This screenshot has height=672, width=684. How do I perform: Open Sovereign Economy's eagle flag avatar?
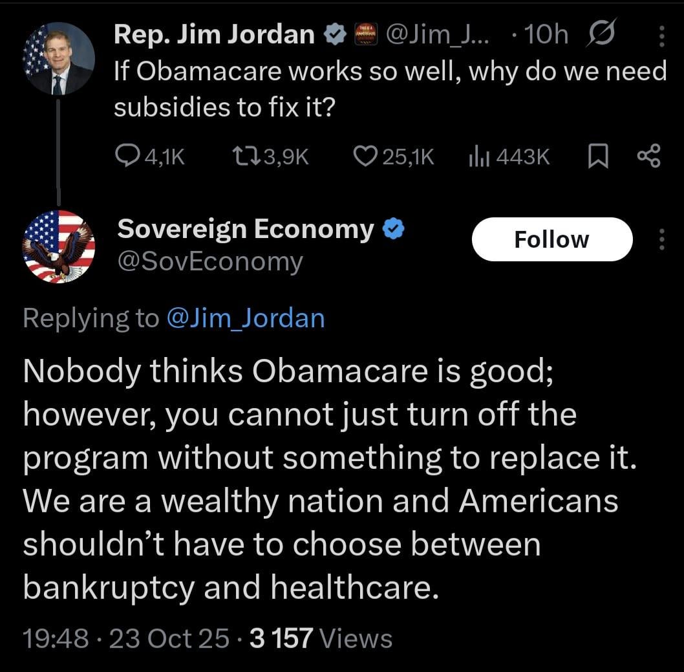pyautogui.click(x=58, y=246)
